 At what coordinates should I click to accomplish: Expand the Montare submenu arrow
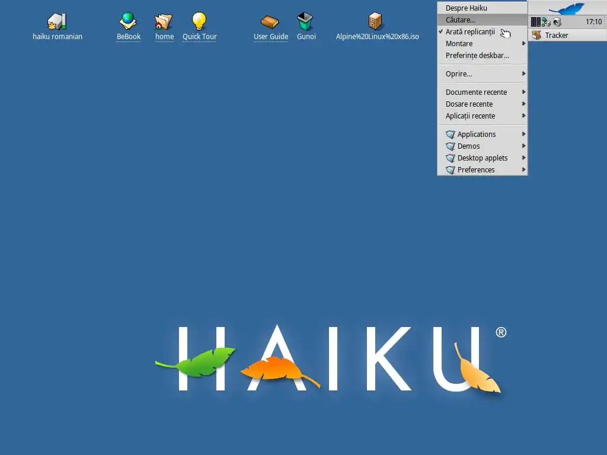point(523,43)
